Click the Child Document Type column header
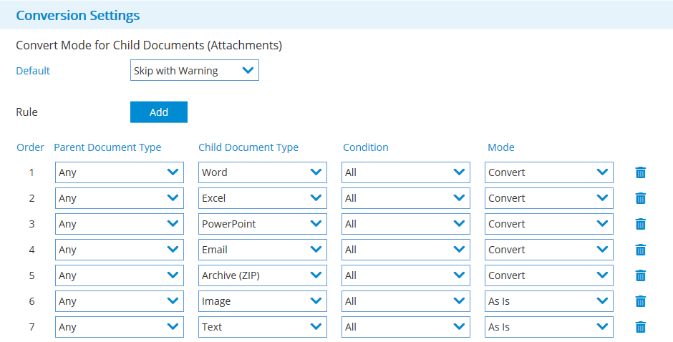This screenshot has height=342, width=673. click(x=248, y=147)
